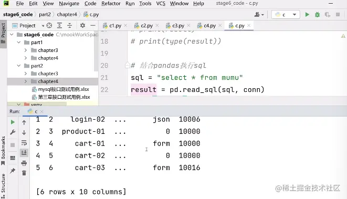Print console output icon
Viewport: 347px width, 199px height.
(x=24, y=163)
